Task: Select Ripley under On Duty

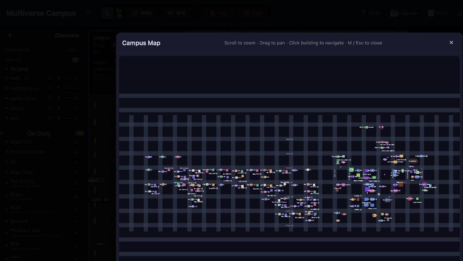Action: (x=16, y=194)
